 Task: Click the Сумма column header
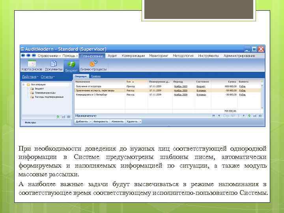tap(224, 82)
